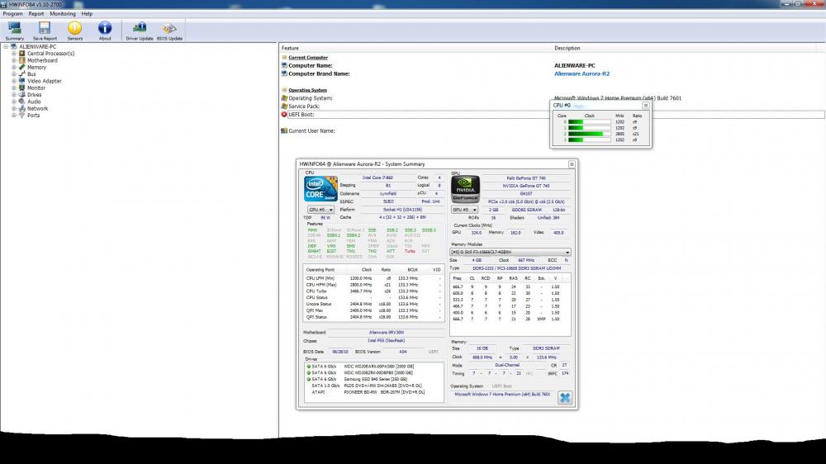Open the Monitoring menu
This screenshot has height=464, width=826.
tap(62, 14)
